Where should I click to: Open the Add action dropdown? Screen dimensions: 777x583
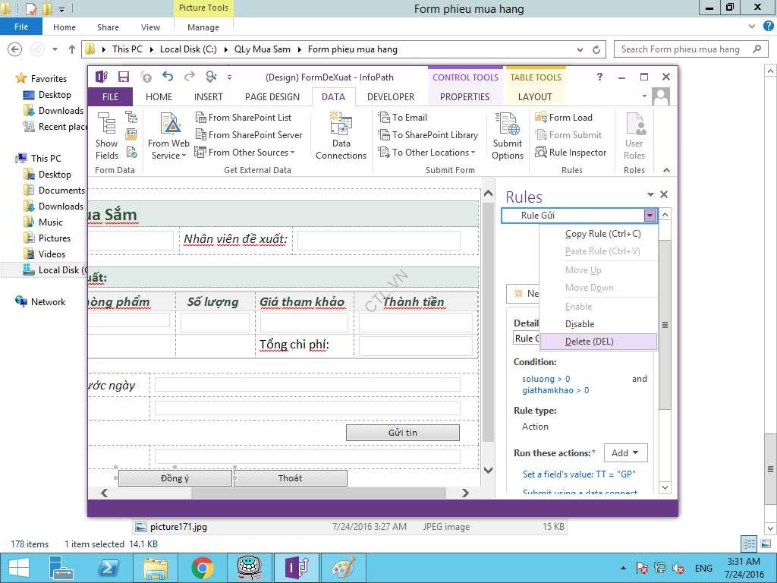(x=625, y=453)
